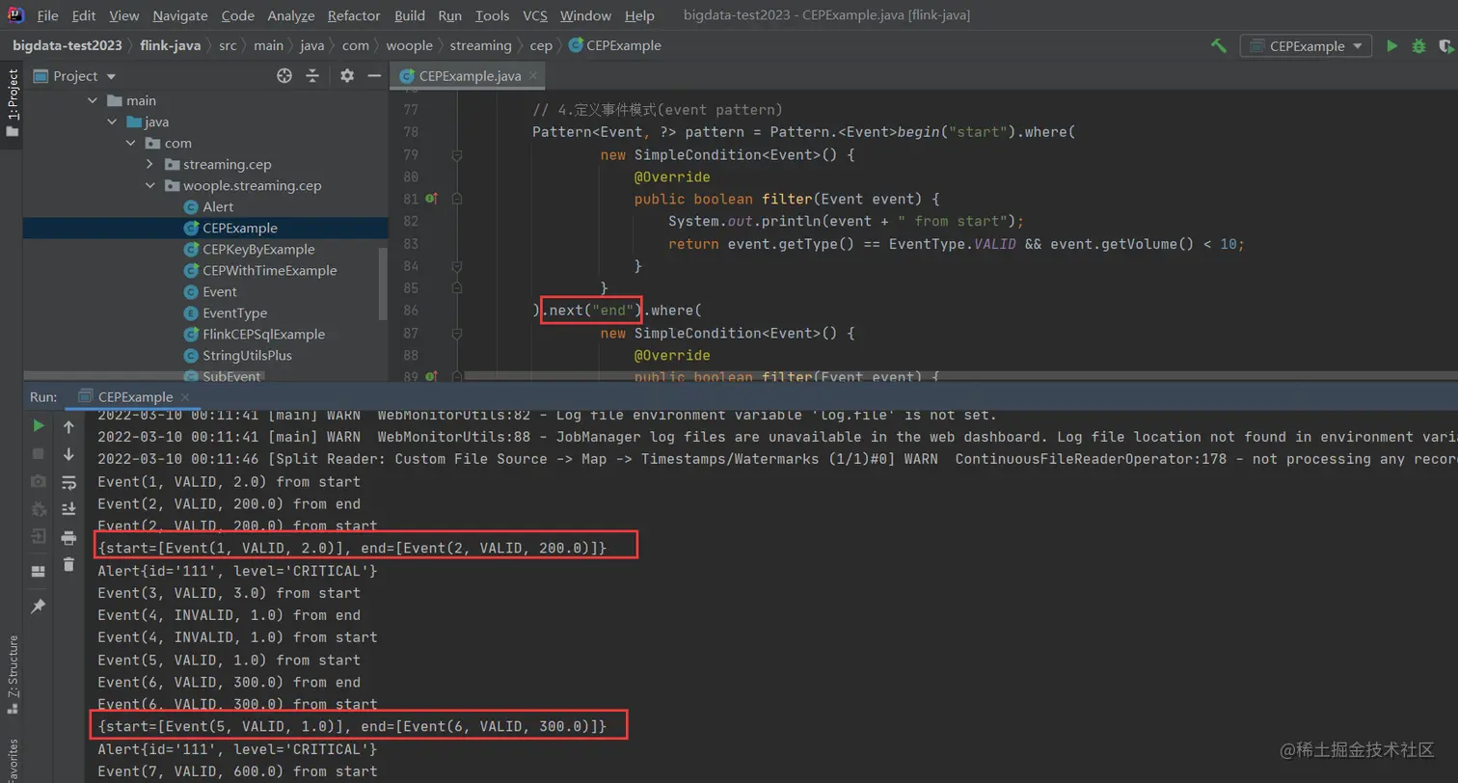Open the Edit menu
The height and width of the screenshot is (783, 1458).
pyautogui.click(x=84, y=16)
